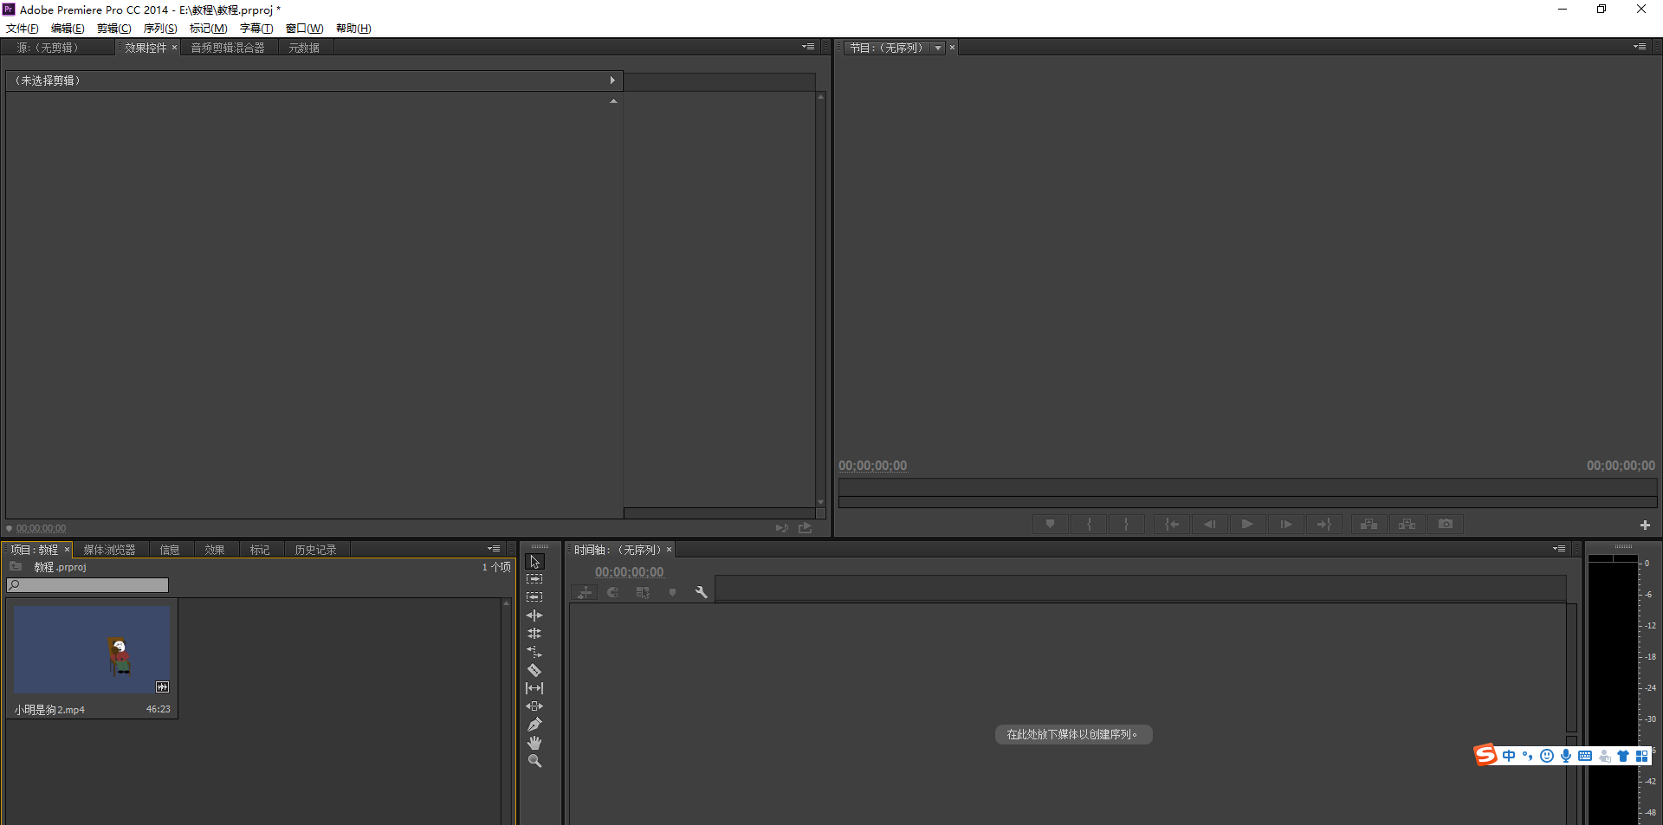Viewport: 1663px width, 825px height.
Task: Toggle Snap magnet in timeline
Action: (613, 592)
